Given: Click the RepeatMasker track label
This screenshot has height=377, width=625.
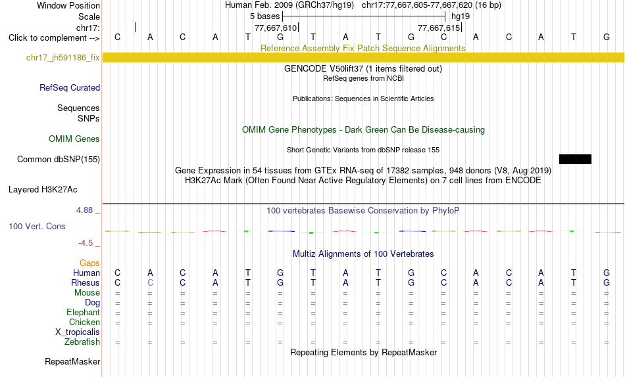Looking at the screenshot, I should coord(72,361).
